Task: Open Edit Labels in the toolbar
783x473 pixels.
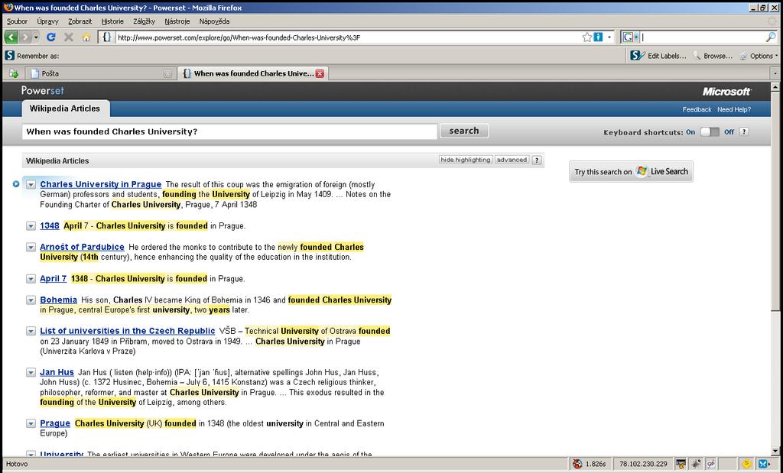Action: click(x=658, y=56)
